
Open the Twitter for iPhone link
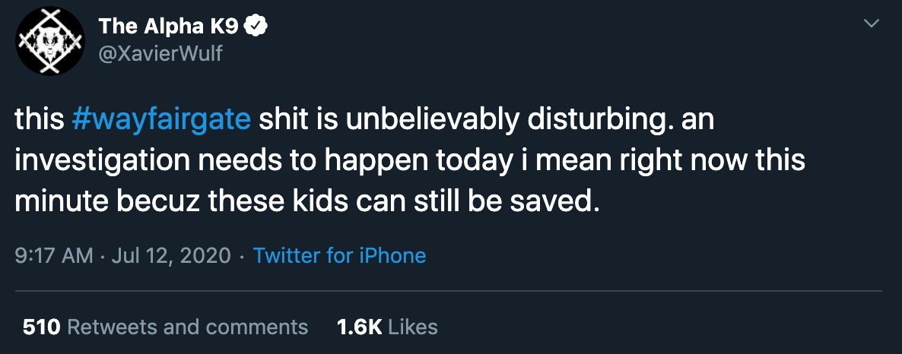pyautogui.click(x=339, y=255)
